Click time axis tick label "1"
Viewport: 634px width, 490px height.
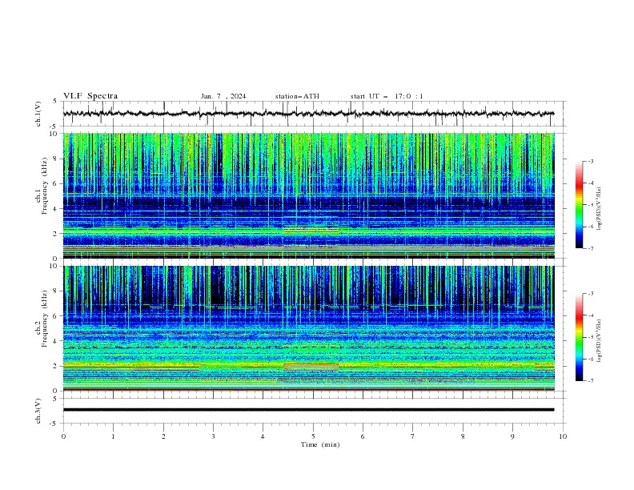point(113,436)
